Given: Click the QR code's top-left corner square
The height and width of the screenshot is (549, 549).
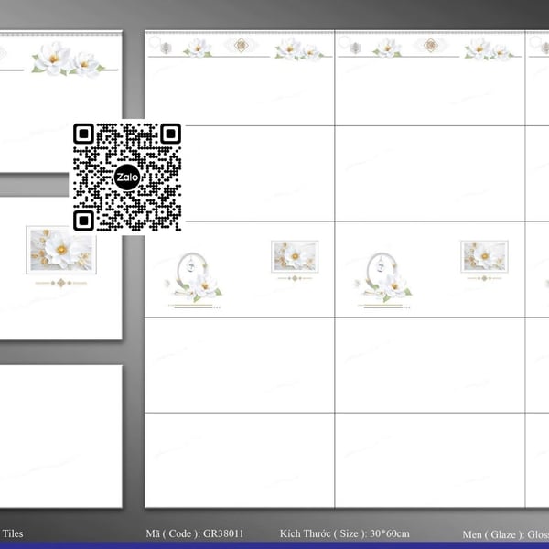Looking at the screenshot, I should (x=84, y=135).
